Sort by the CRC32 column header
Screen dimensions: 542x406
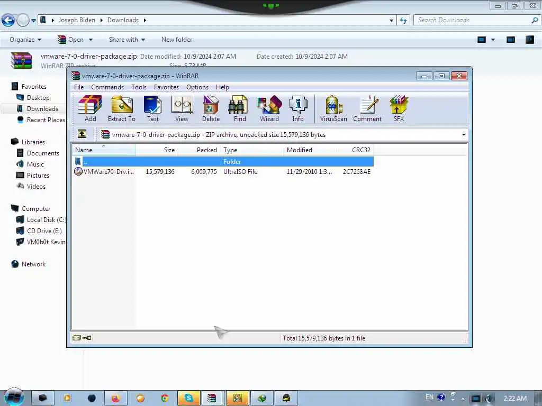[355, 150]
